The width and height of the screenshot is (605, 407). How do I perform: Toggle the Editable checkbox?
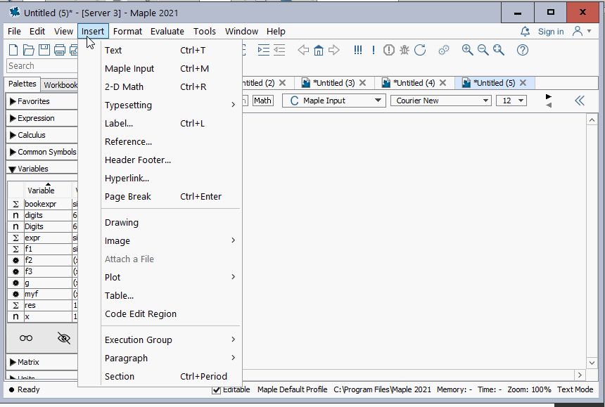[x=217, y=390]
